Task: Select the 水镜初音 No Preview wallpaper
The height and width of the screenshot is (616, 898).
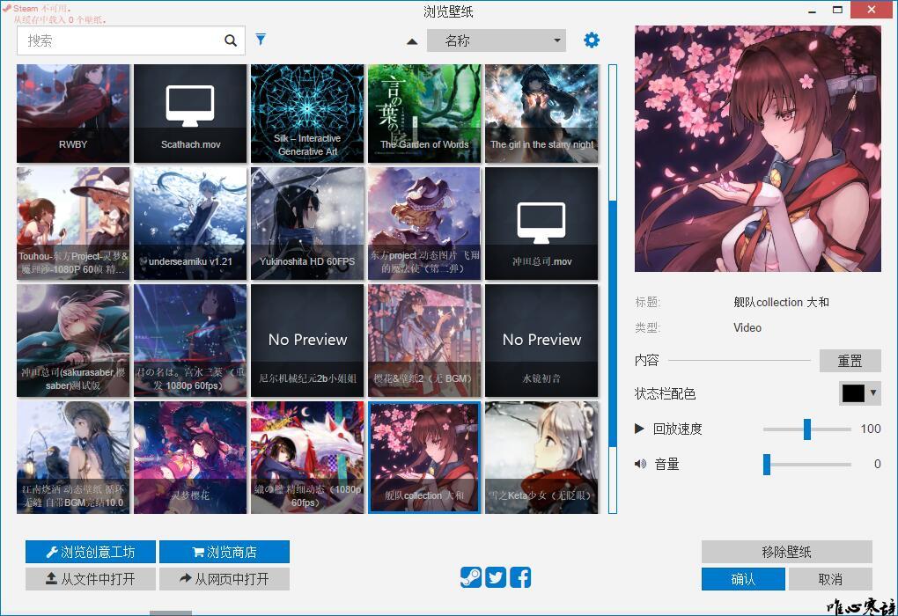Action: pyautogui.click(x=541, y=341)
